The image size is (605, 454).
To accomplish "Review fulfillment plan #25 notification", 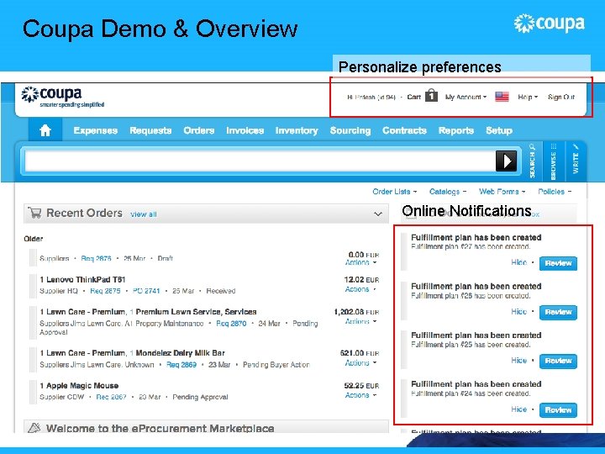I will click(558, 361).
